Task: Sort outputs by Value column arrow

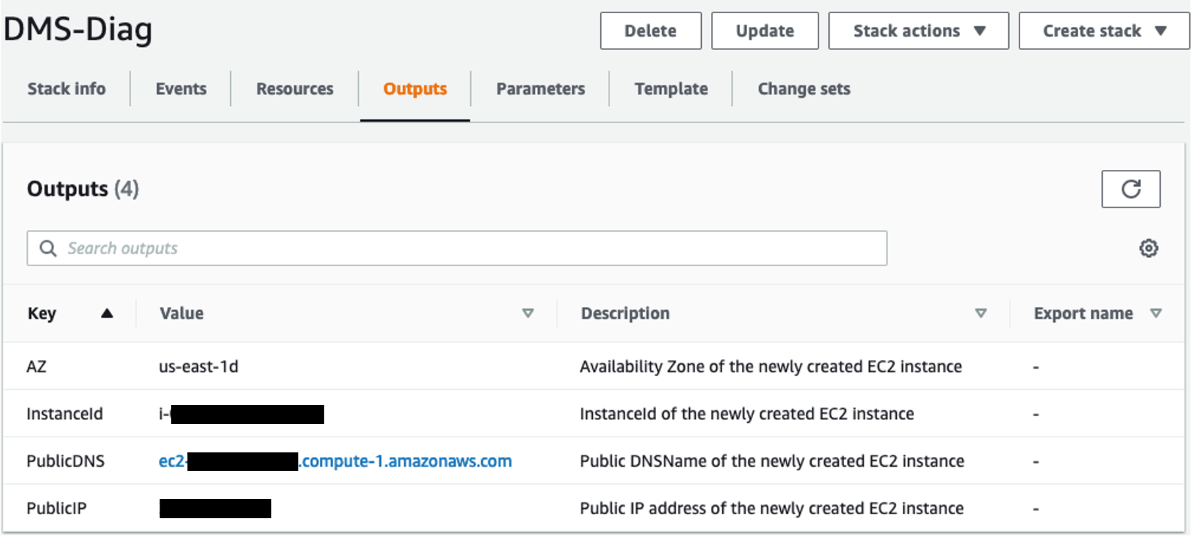Action: pyautogui.click(x=528, y=313)
